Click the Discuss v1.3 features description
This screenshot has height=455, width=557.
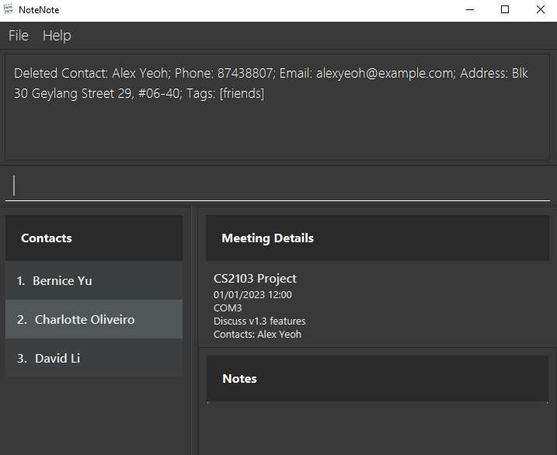[x=259, y=321]
